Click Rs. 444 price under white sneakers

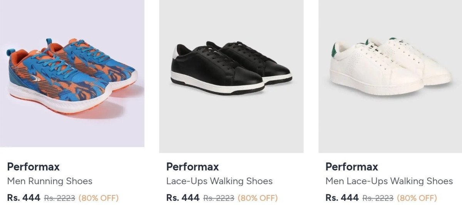click(x=342, y=198)
